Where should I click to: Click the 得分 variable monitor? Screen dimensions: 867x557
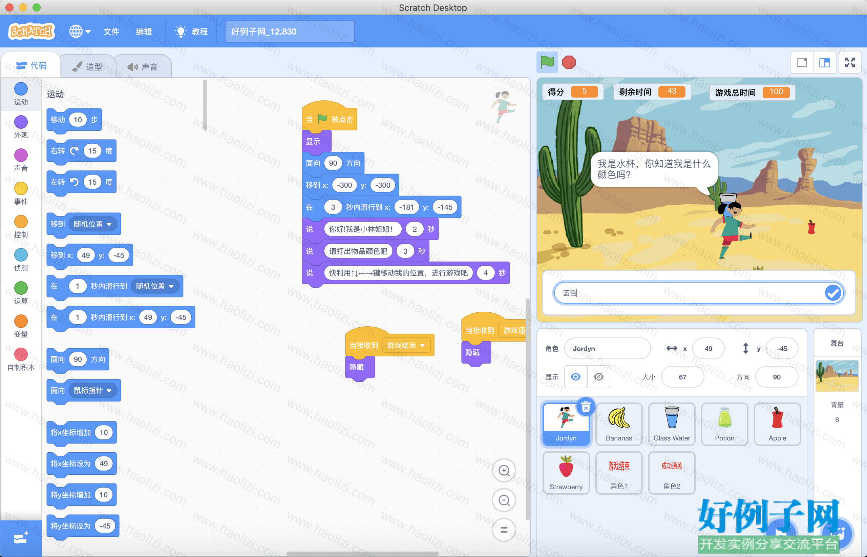click(573, 91)
